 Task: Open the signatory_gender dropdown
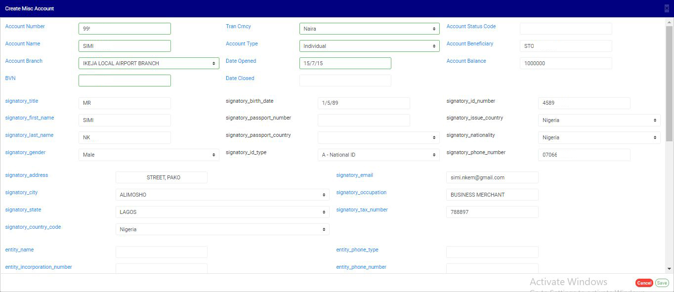[149, 155]
